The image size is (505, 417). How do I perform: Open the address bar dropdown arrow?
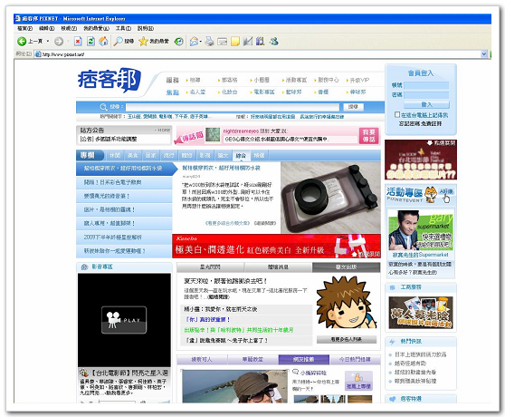pos(483,54)
